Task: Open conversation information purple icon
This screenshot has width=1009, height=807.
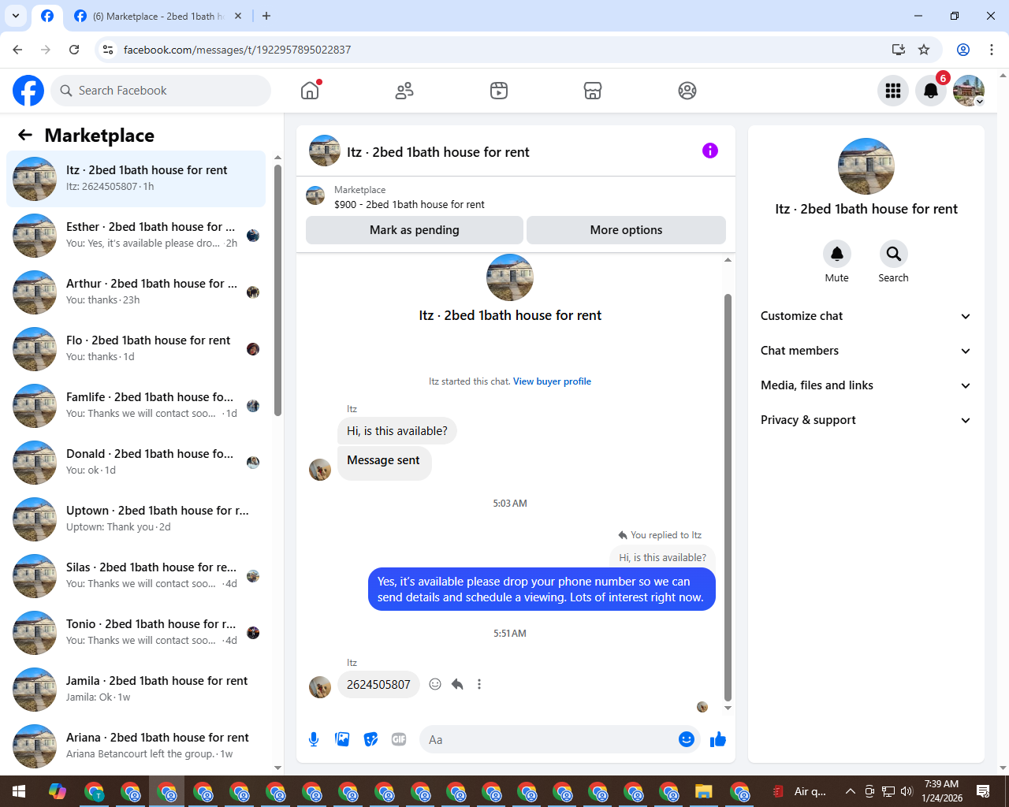Action: 710,151
